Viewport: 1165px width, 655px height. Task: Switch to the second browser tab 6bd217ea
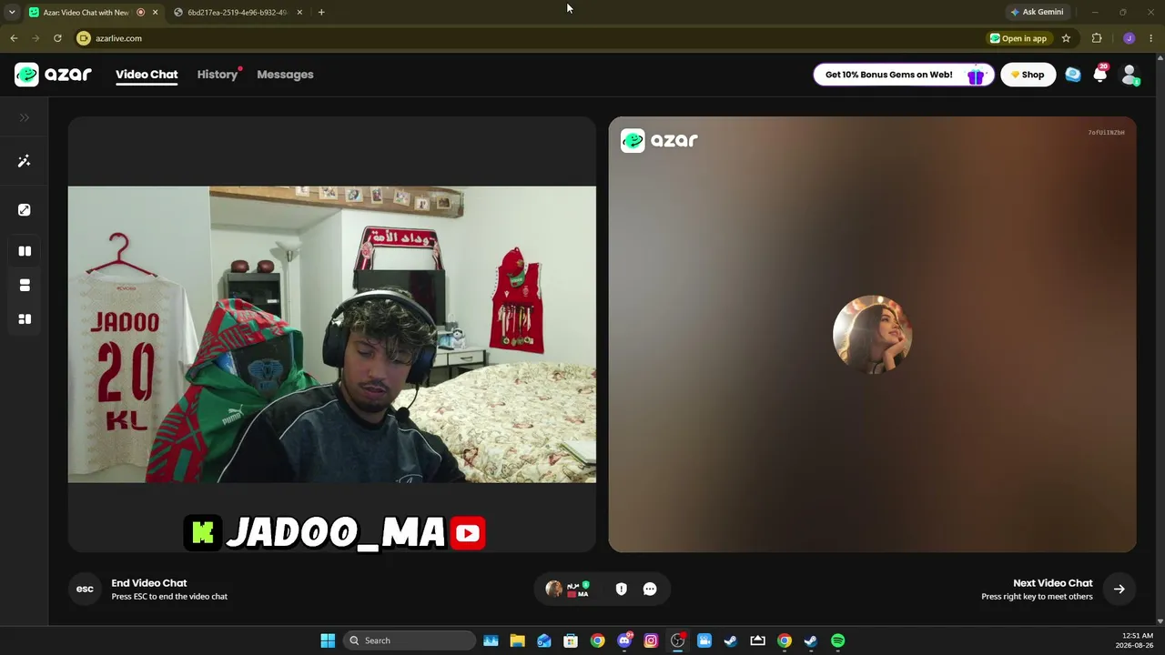[x=237, y=12]
